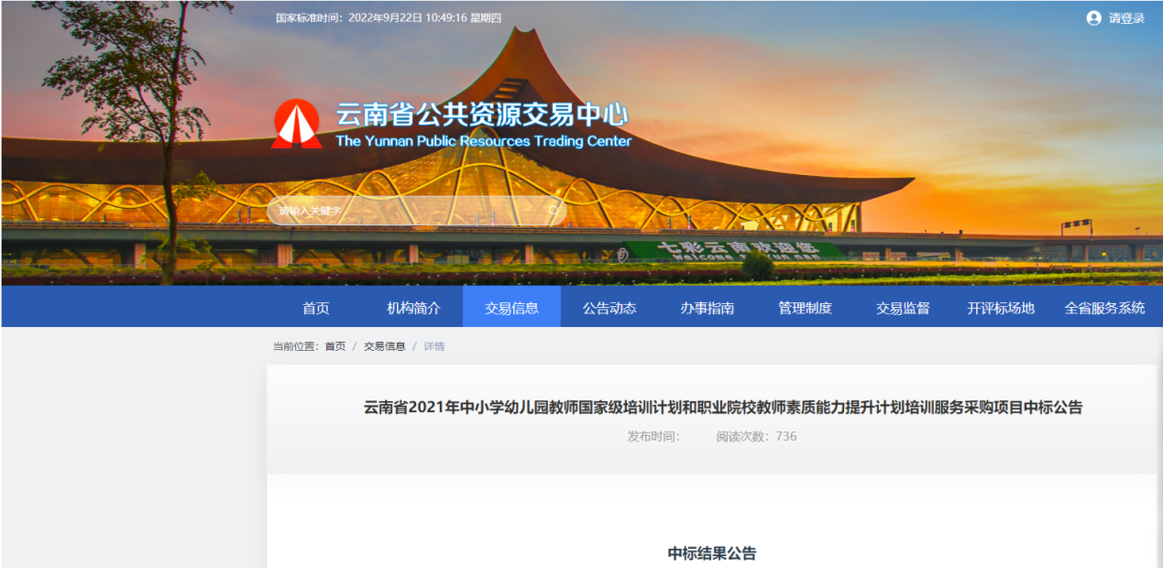This screenshot has width=1163, height=568.
Task: Click the 中标公告 article title heading
Action: pos(722,408)
